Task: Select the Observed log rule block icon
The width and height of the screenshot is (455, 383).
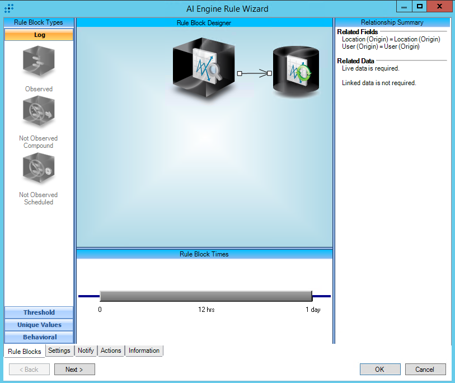Action: pyautogui.click(x=39, y=62)
